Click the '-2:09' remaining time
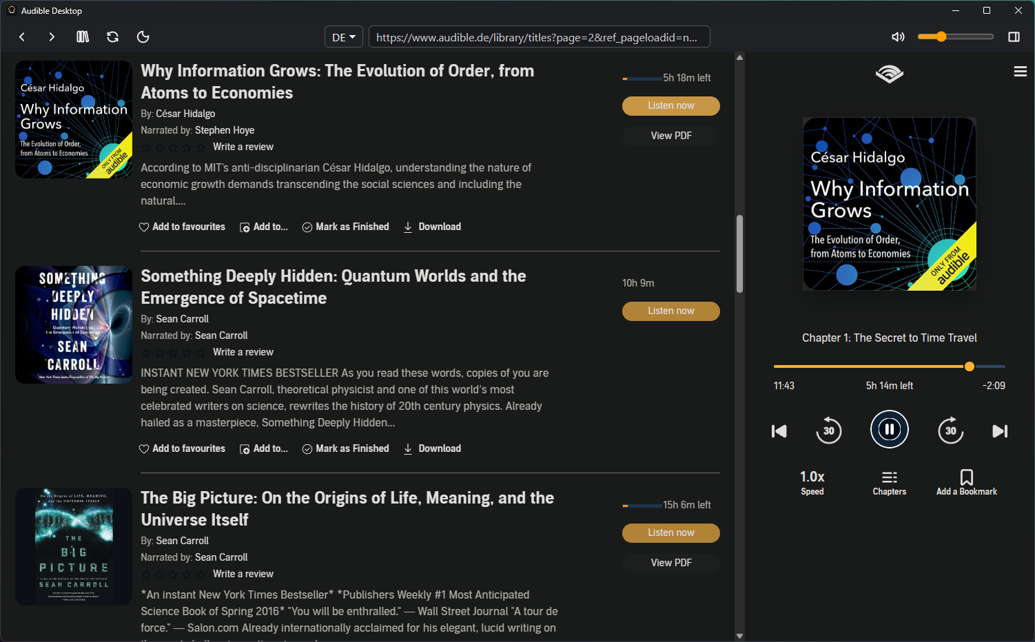1035x642 pixels. click(994, 386)
